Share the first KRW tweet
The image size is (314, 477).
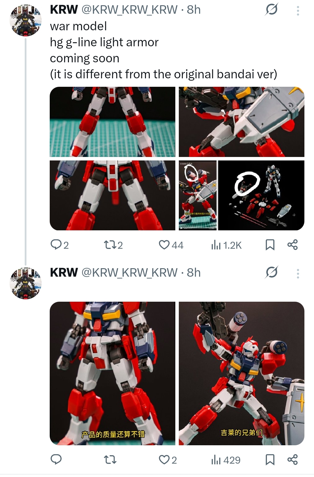(x=292, y=245)
